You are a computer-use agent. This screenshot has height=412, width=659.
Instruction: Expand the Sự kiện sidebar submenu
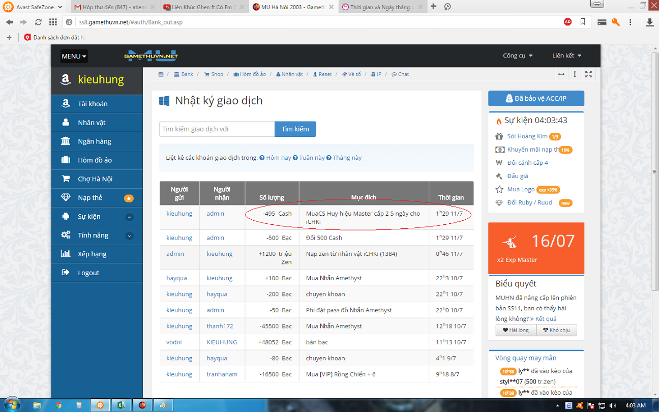pos(129,217)
